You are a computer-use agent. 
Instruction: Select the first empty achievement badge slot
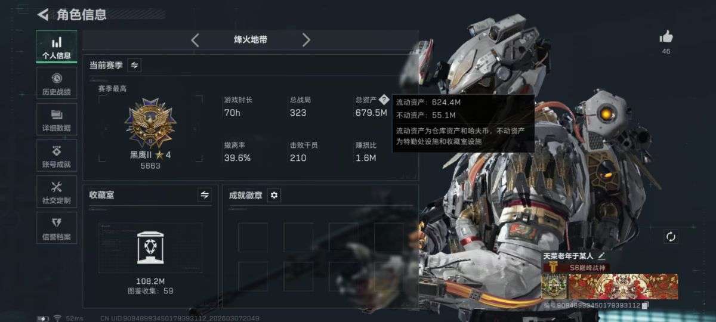253,237
